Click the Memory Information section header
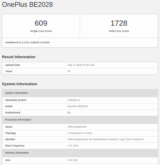Image resolution: width=160 pixels, height=165 pixels. [x=80, y=153]
